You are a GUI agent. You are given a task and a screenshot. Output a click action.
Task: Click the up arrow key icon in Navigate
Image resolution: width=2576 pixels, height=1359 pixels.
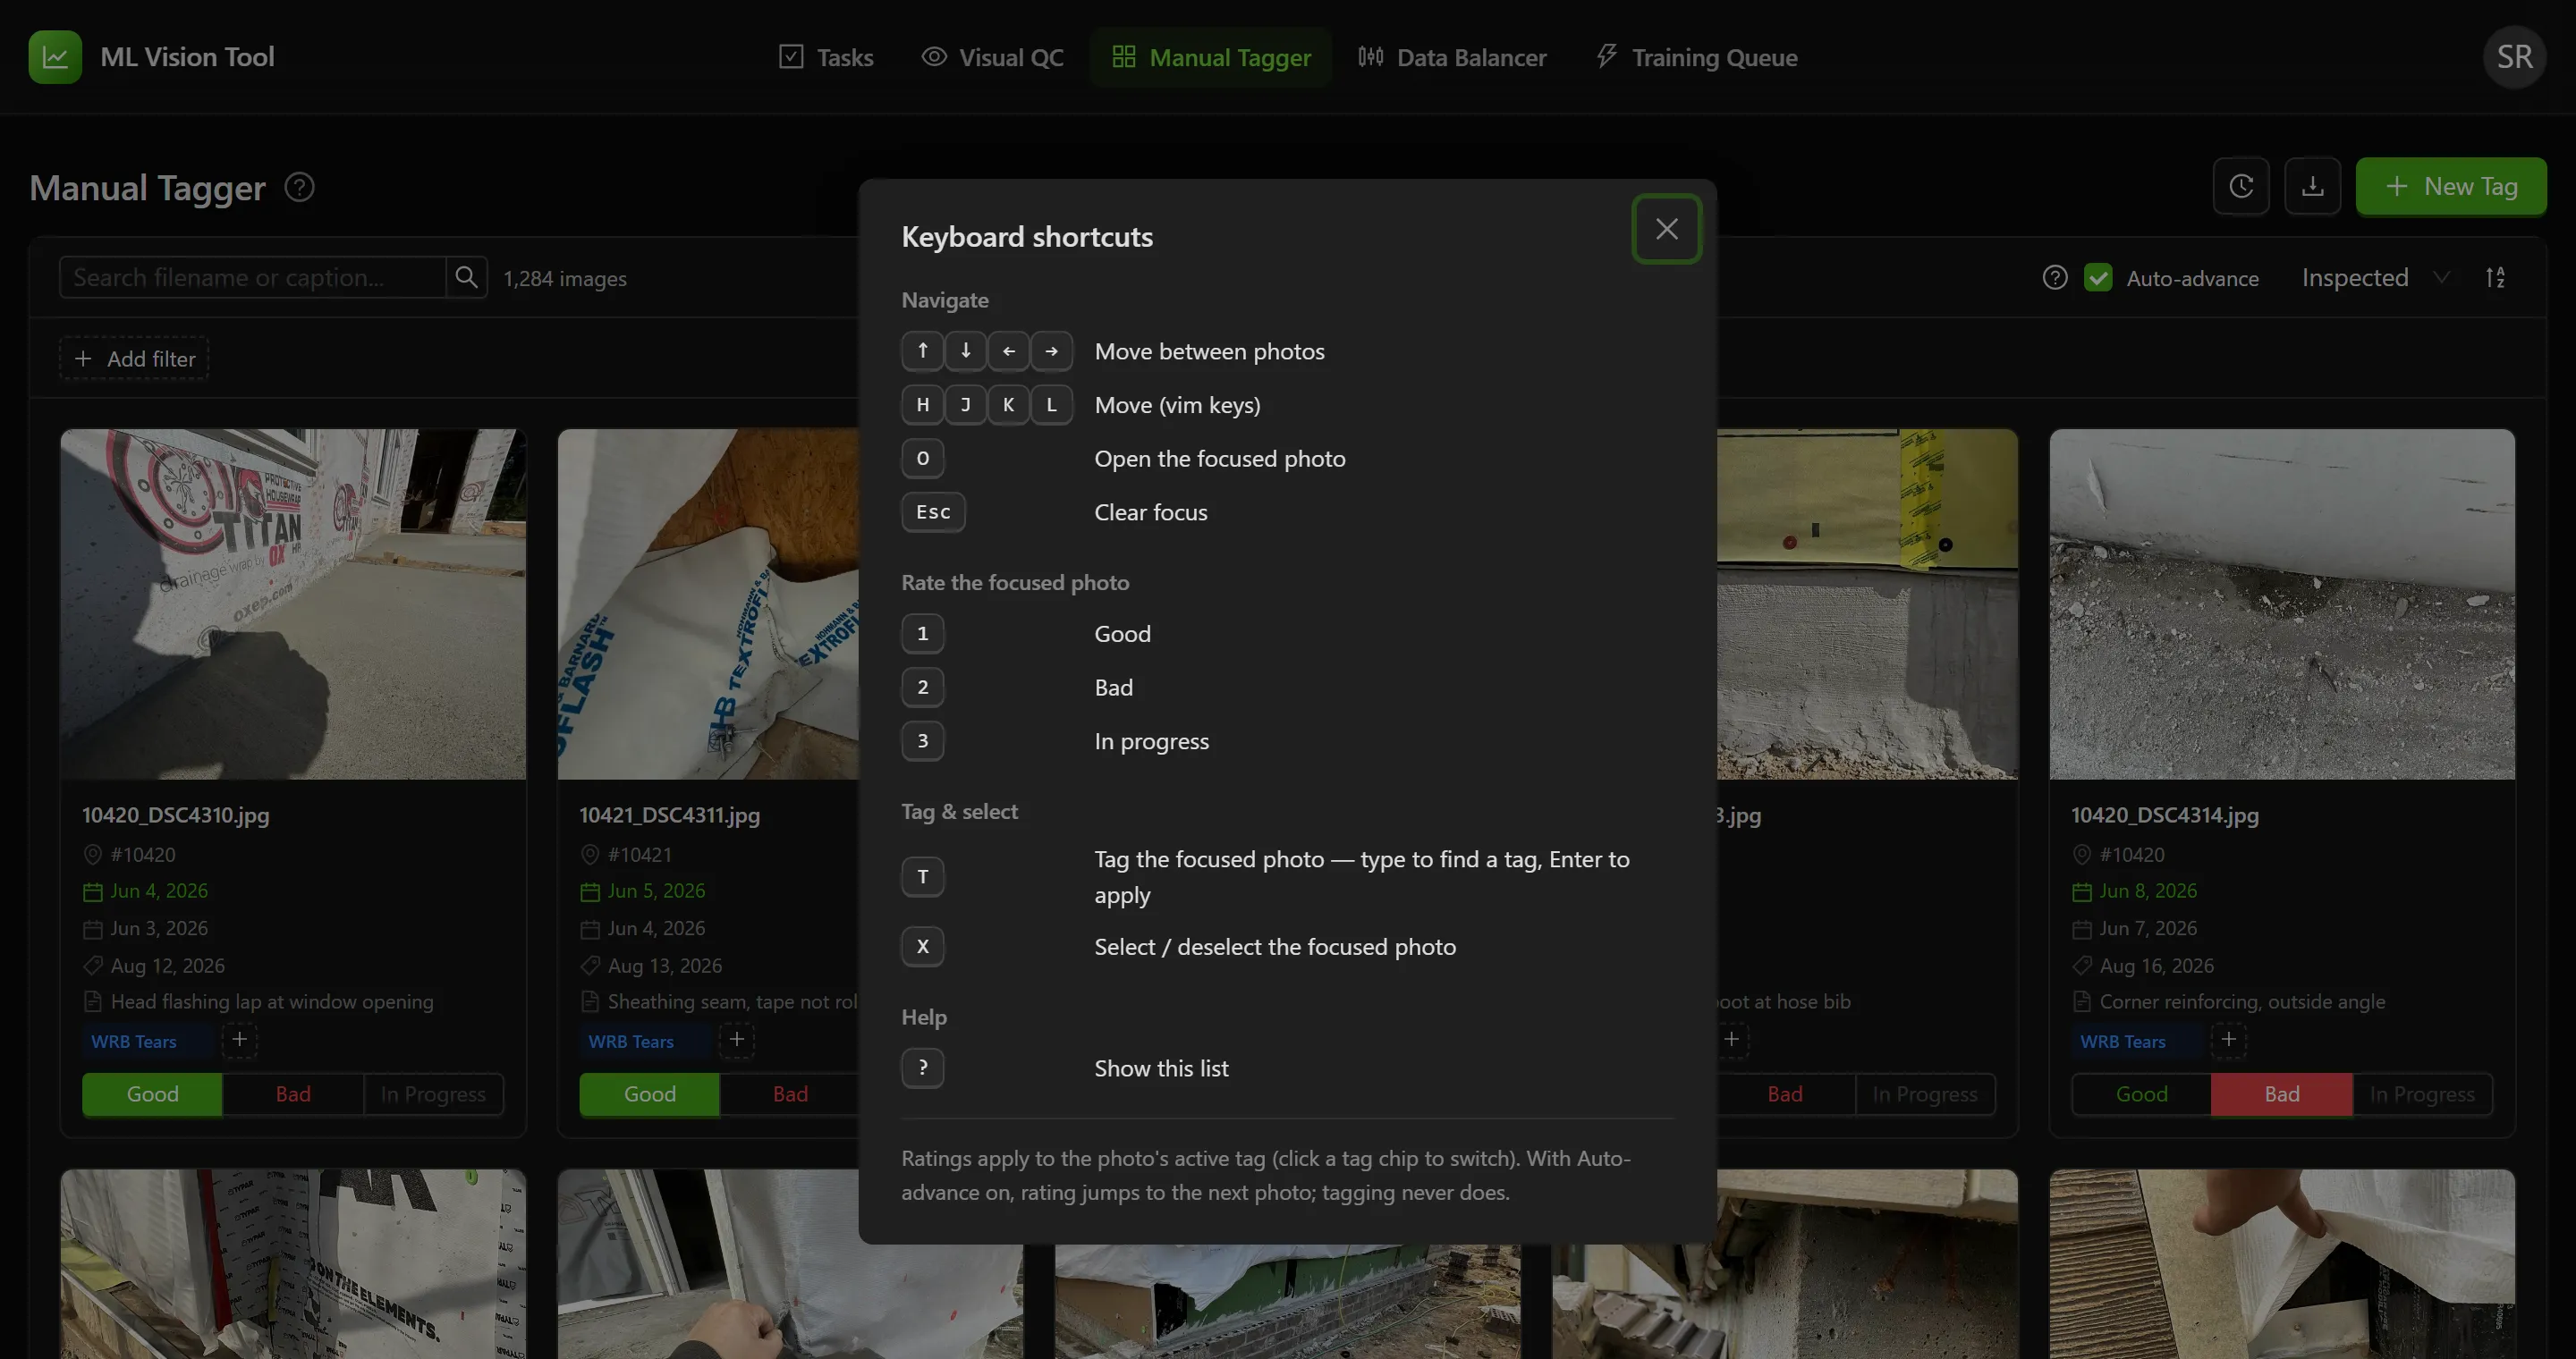(922, 350)
